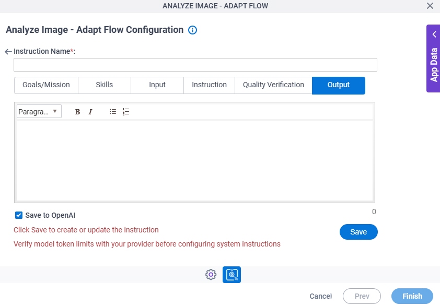Screen dimensions: 440x305
Task: Insert a numbered list
Action: point(126,112)
